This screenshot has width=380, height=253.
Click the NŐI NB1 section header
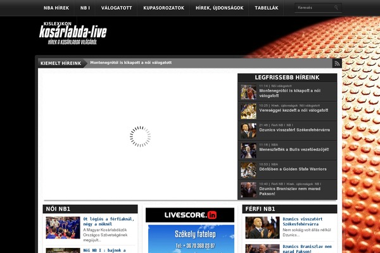click(90, 209)
